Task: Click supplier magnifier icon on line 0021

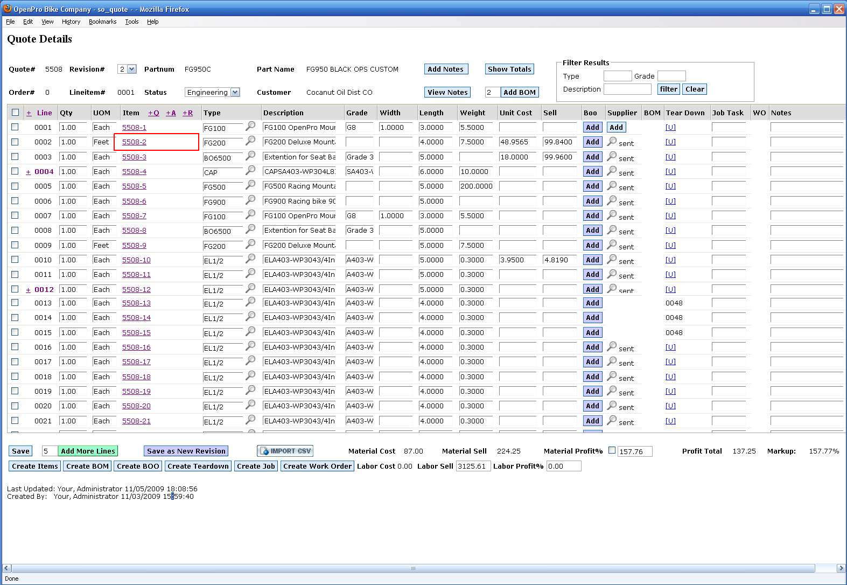Action: (612, 420)
